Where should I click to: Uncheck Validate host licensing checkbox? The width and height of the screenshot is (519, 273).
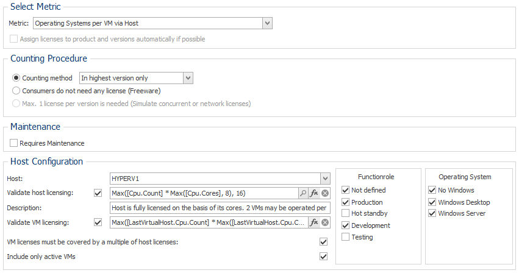[x=98, y=193]
